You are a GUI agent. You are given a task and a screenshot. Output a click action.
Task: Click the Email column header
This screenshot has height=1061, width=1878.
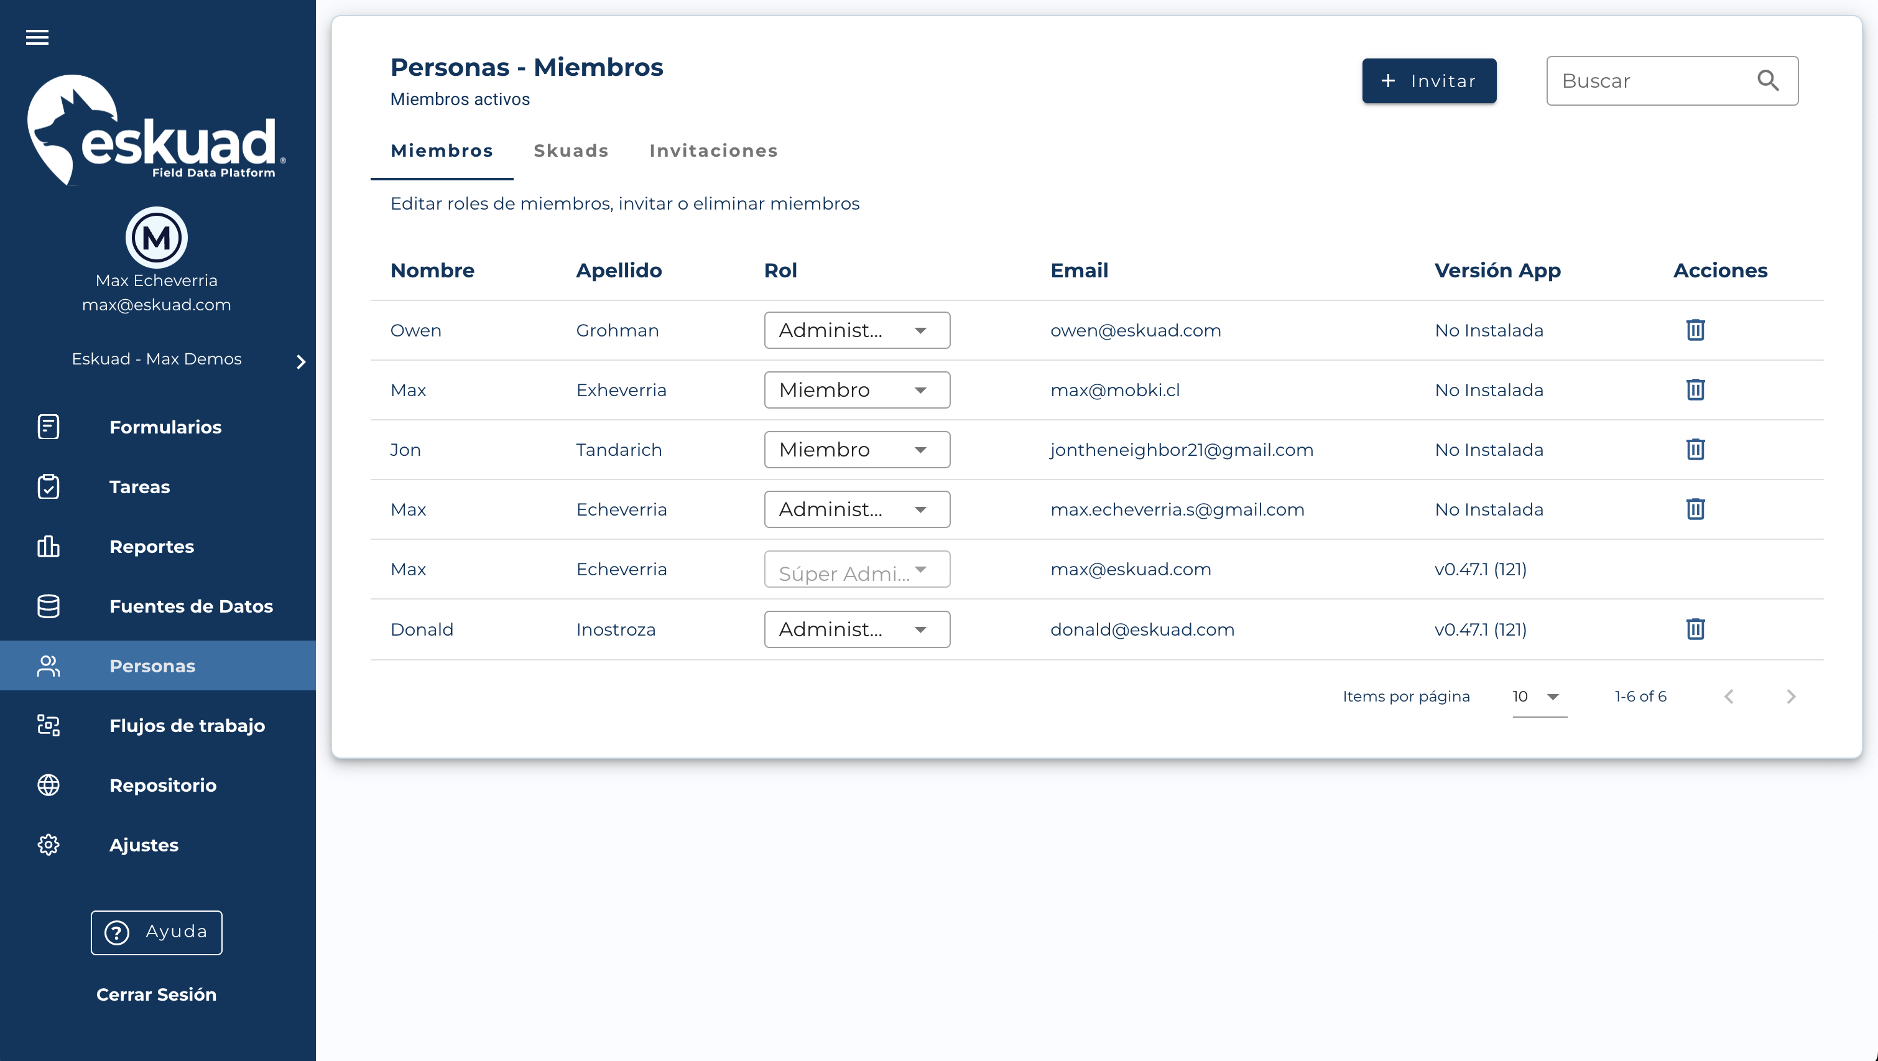point(1079,271)
